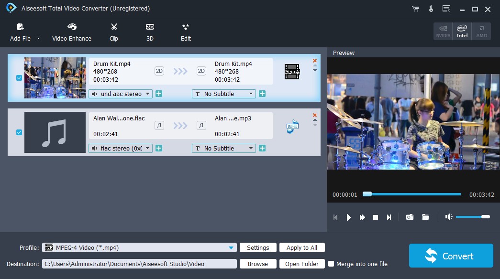
Task: Click Apply to All
Action: pos(302,247)
